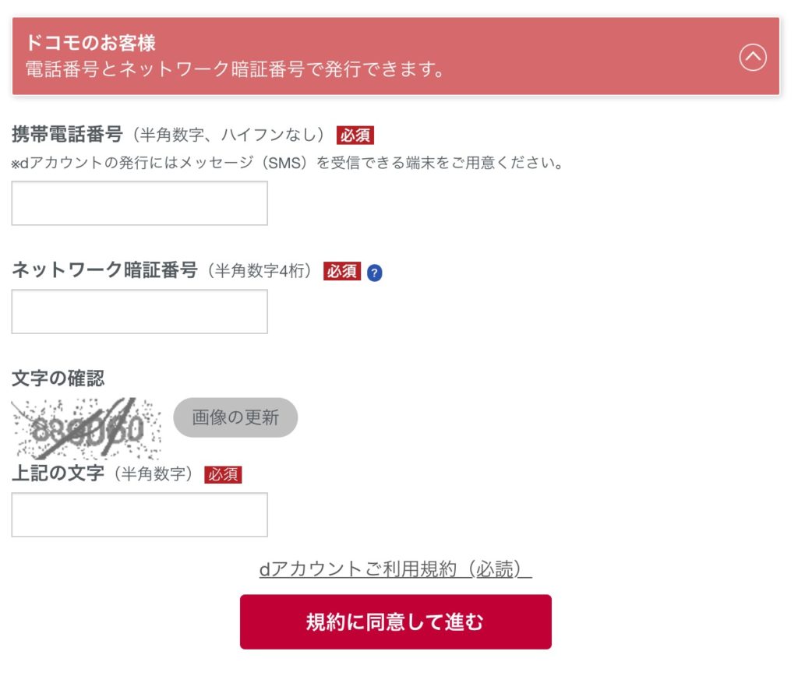
Task: Collapse the ドコモのお客様 section with the chevron icon
Action: point(753,58)
